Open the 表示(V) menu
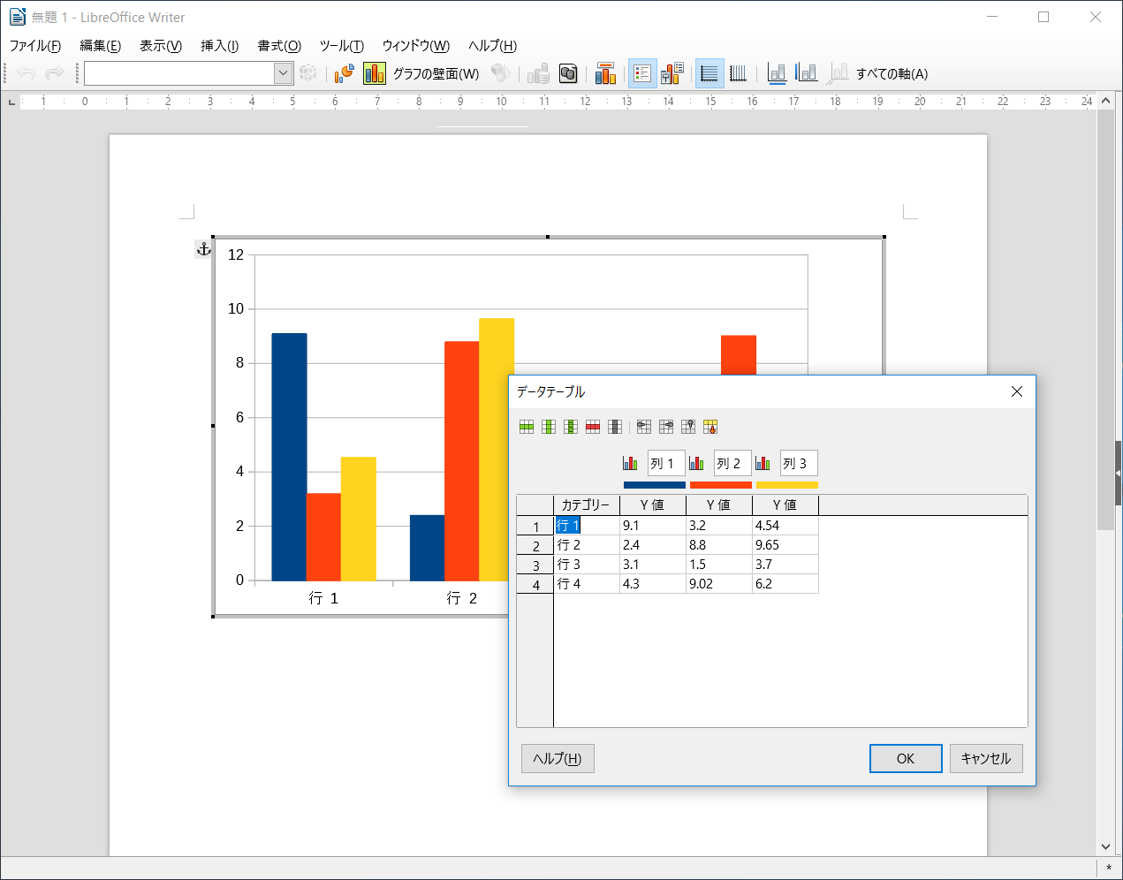 tap(161, 46)
